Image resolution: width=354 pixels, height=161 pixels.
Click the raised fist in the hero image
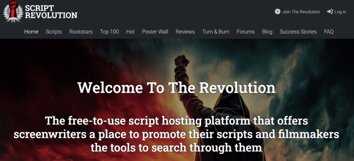pos(181,61)
